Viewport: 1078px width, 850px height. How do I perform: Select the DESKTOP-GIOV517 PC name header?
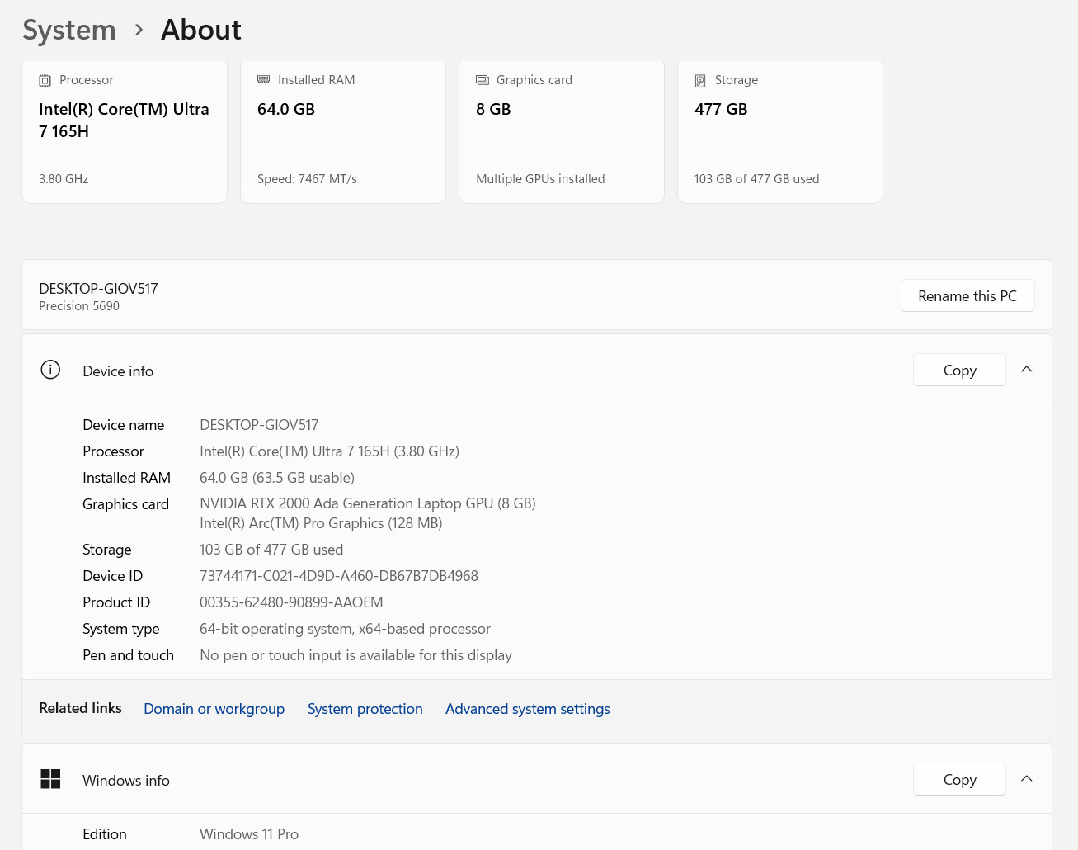pos(98,289)
